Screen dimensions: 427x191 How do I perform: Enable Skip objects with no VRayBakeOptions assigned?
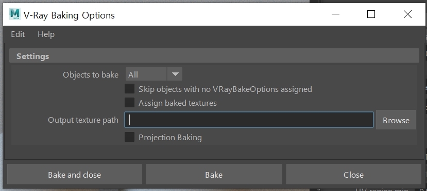(x=129, y=89)
